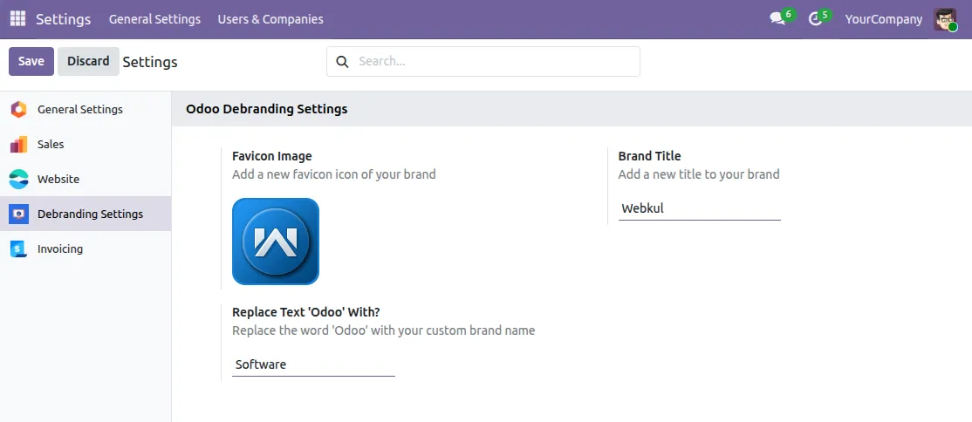Discard the settings changes
Screen dimensions: 972x422
(88, 61)
